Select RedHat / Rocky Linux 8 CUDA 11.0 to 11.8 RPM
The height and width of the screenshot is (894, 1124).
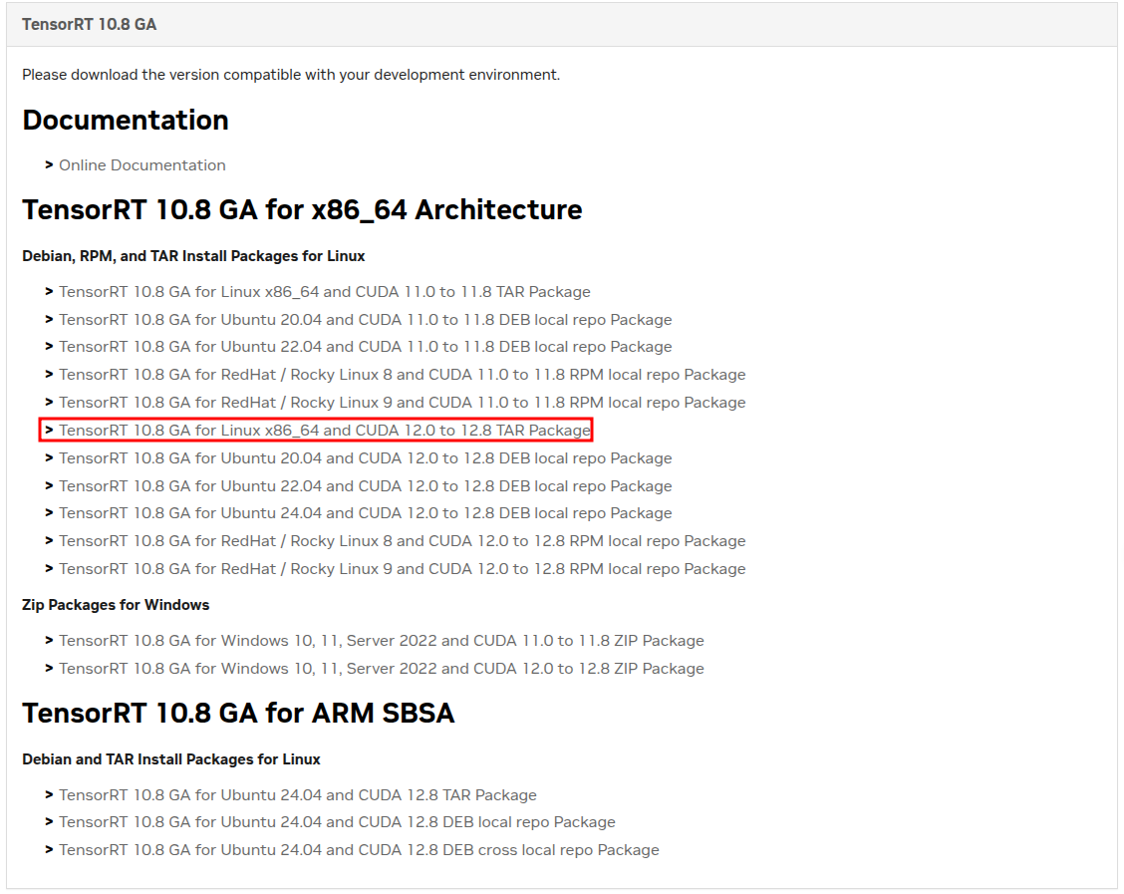pyautogui.click(x=403, y=375)
